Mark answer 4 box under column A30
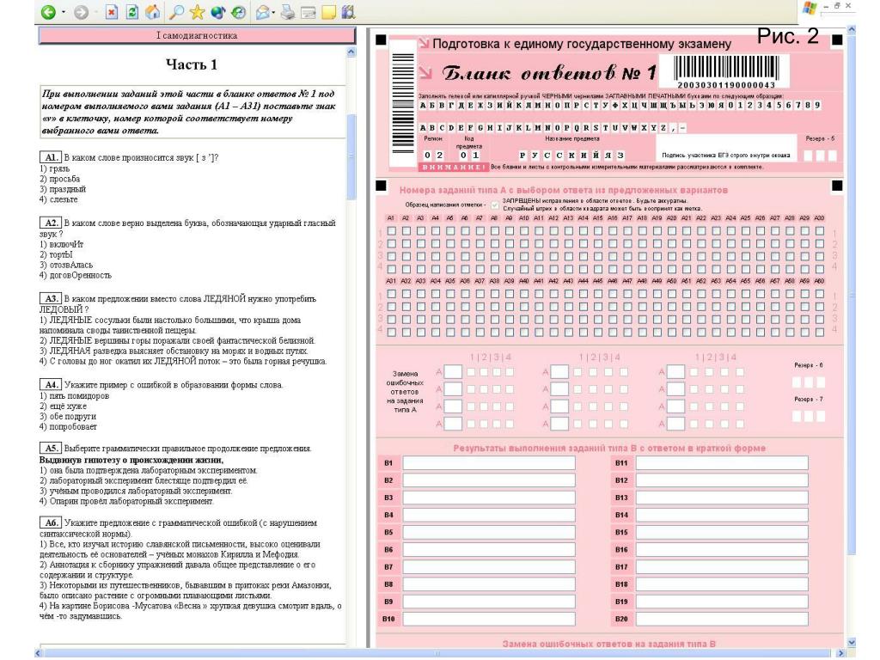Screen dimensions: 880x660 [819, 269]
